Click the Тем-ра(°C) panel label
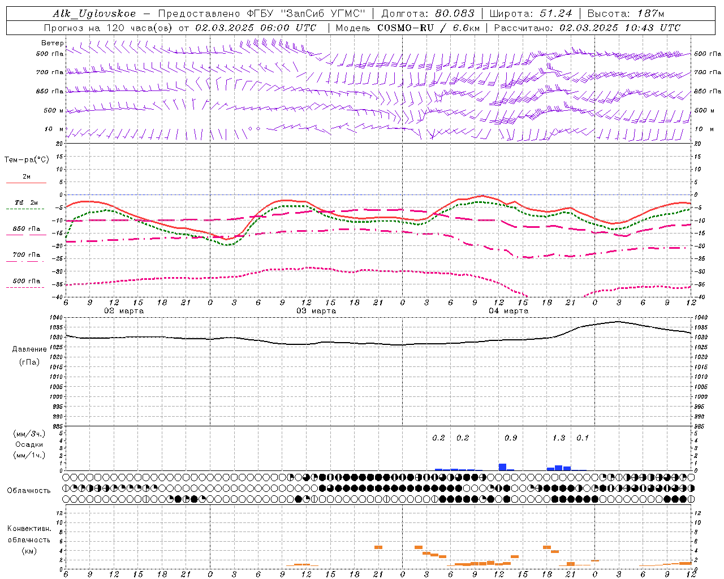Viewport: 724px width, 579px height. (27, 160)
